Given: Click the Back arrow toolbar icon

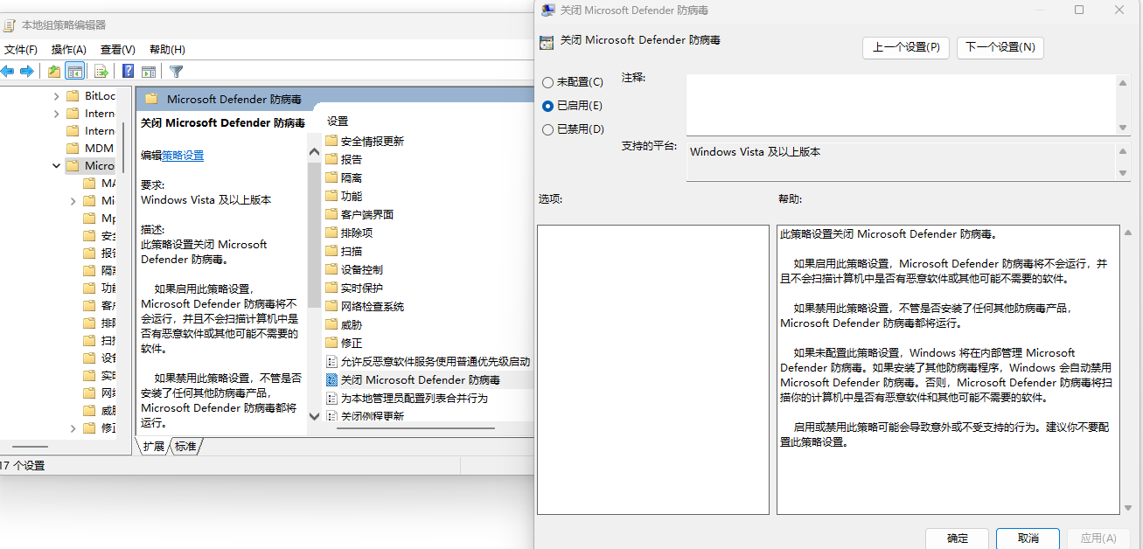Looking at the screenshot, I should click(8, 71).
